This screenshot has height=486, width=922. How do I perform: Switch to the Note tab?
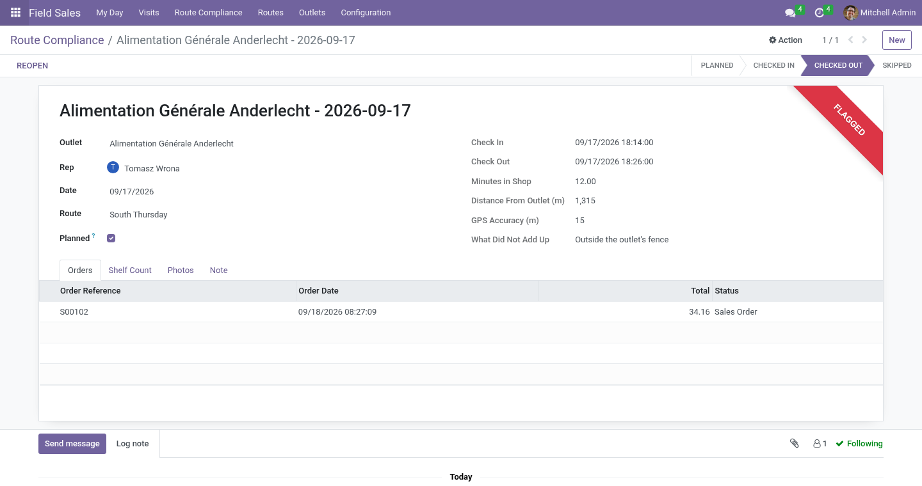(x=219, y=270)
